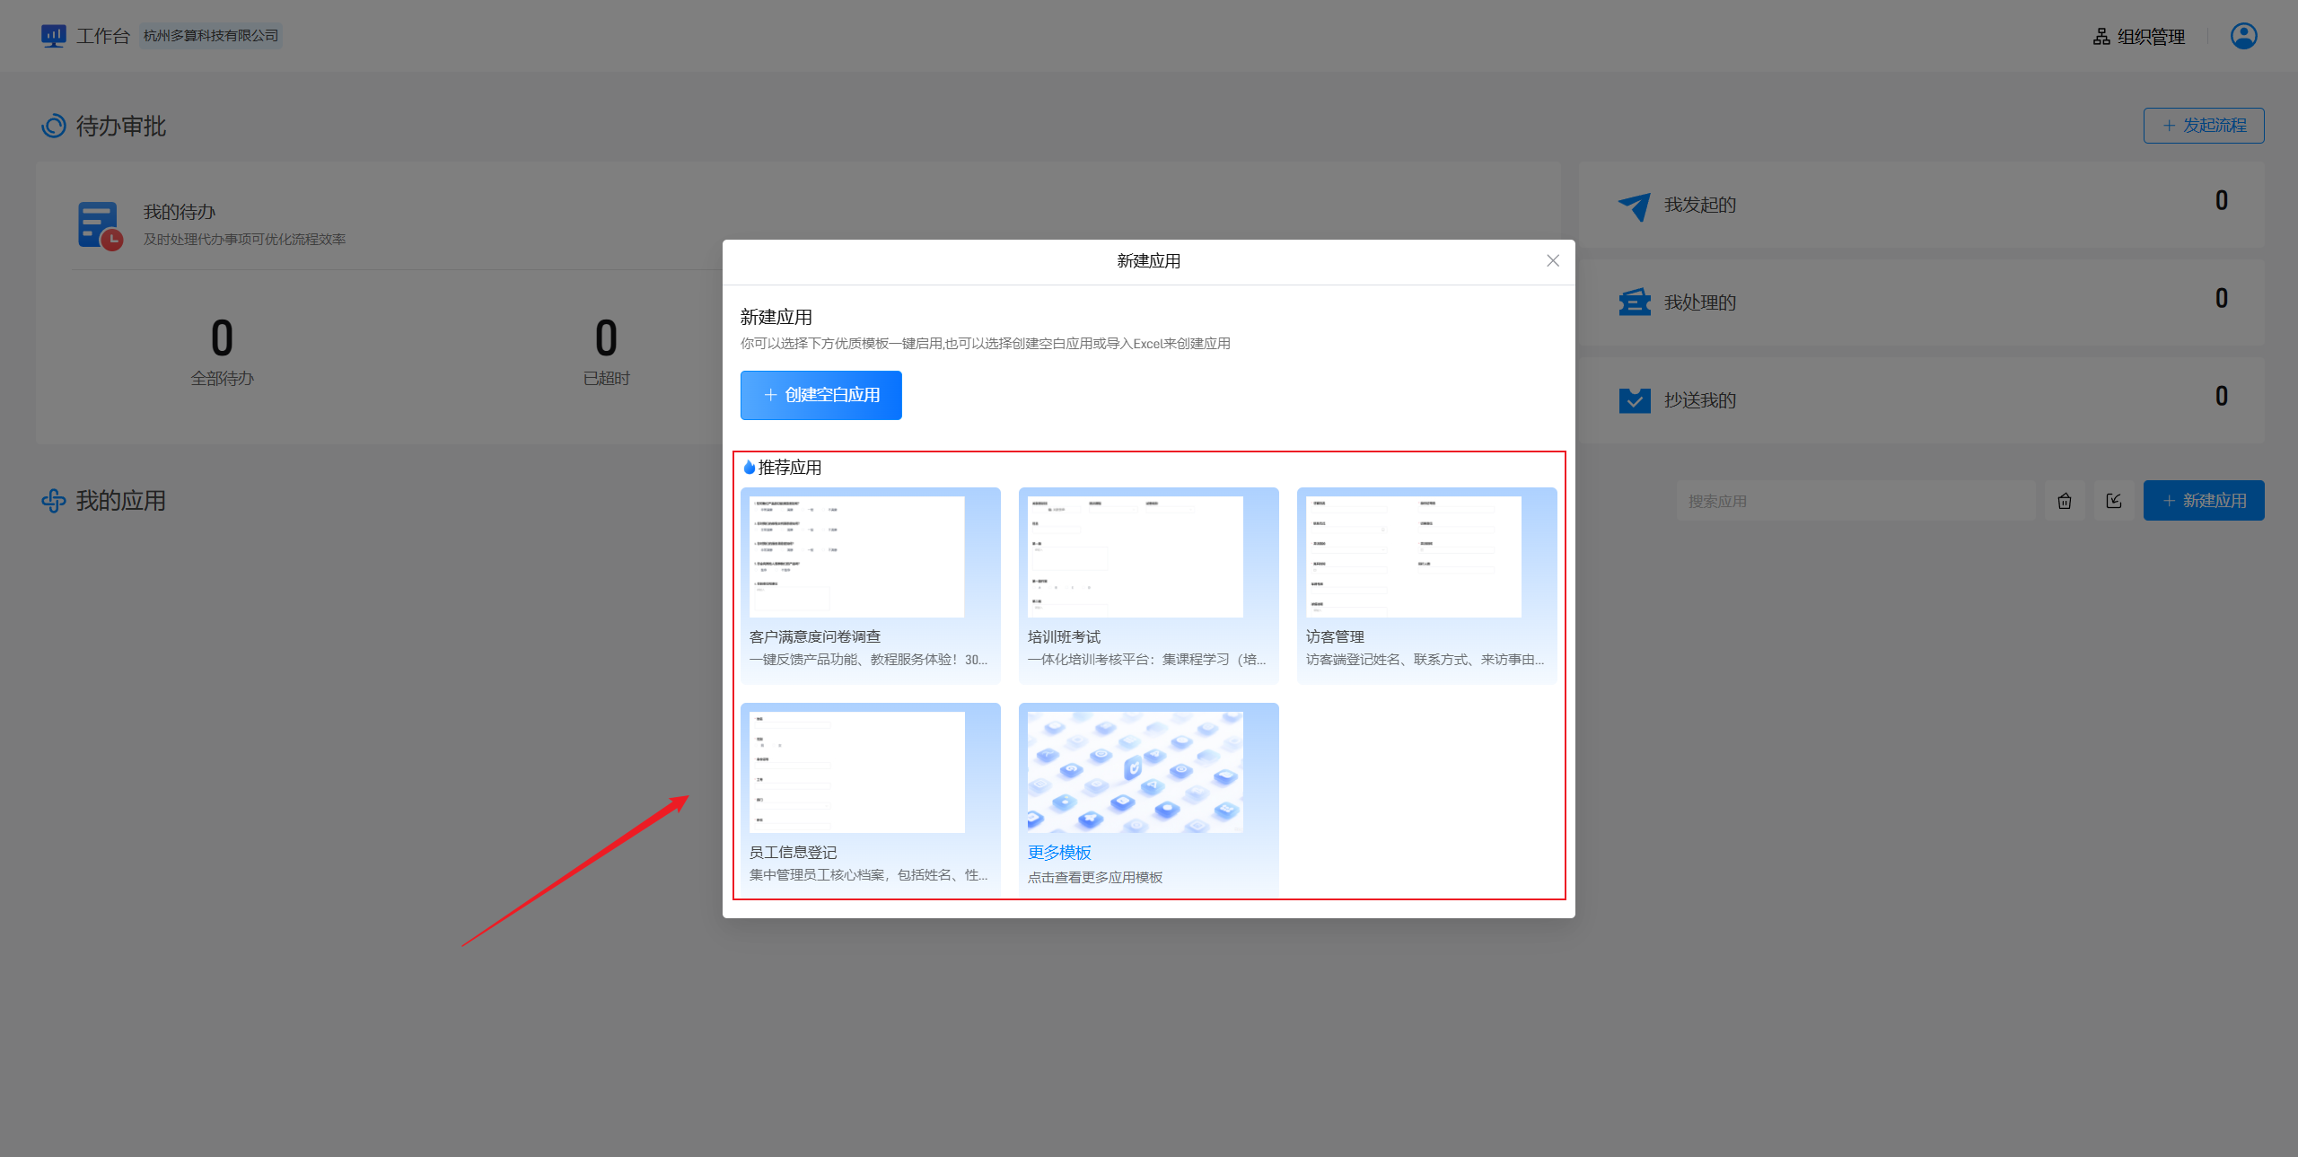Select 培训班考试 template thumbnail

click(1136, 557)
